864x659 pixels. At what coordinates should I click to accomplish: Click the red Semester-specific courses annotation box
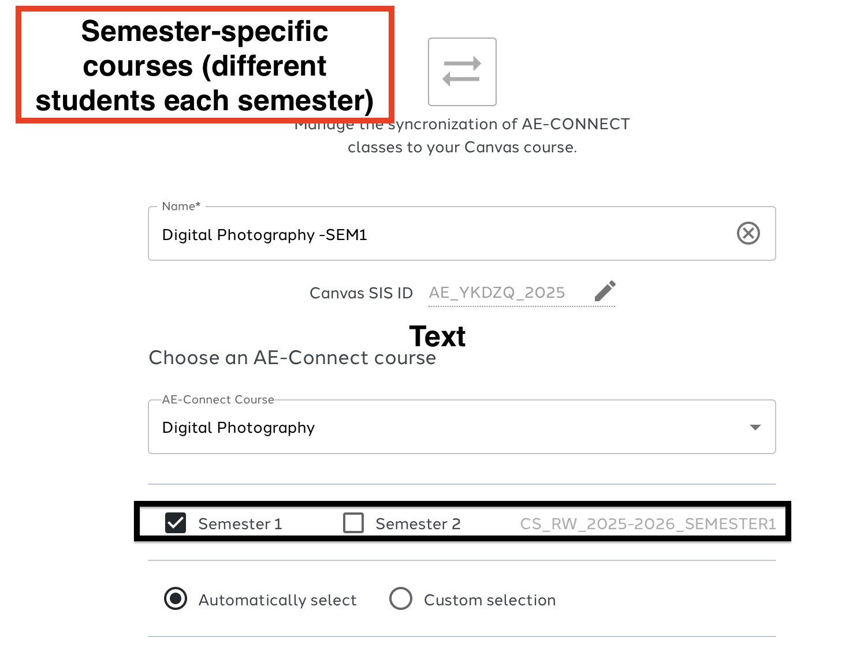click(x=204, y=65)
